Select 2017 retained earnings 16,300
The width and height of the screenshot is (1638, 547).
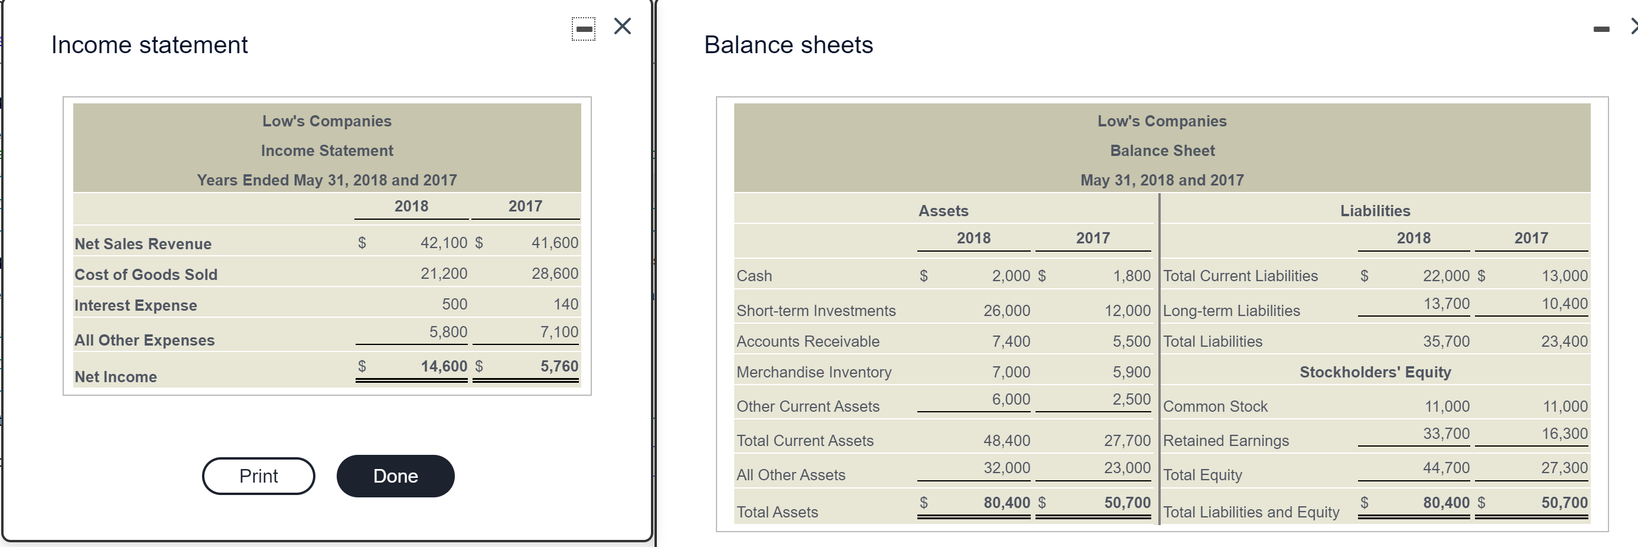click(x=1564, y=433)
